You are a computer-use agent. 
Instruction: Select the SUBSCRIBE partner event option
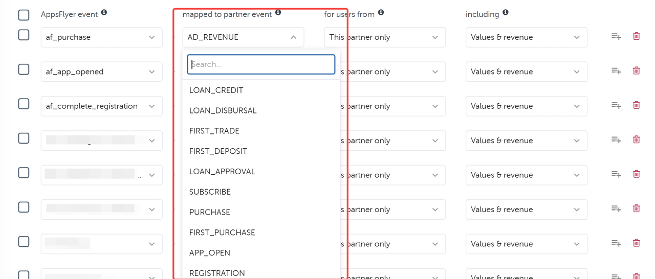pyautogui.click(x=210, y=192)
